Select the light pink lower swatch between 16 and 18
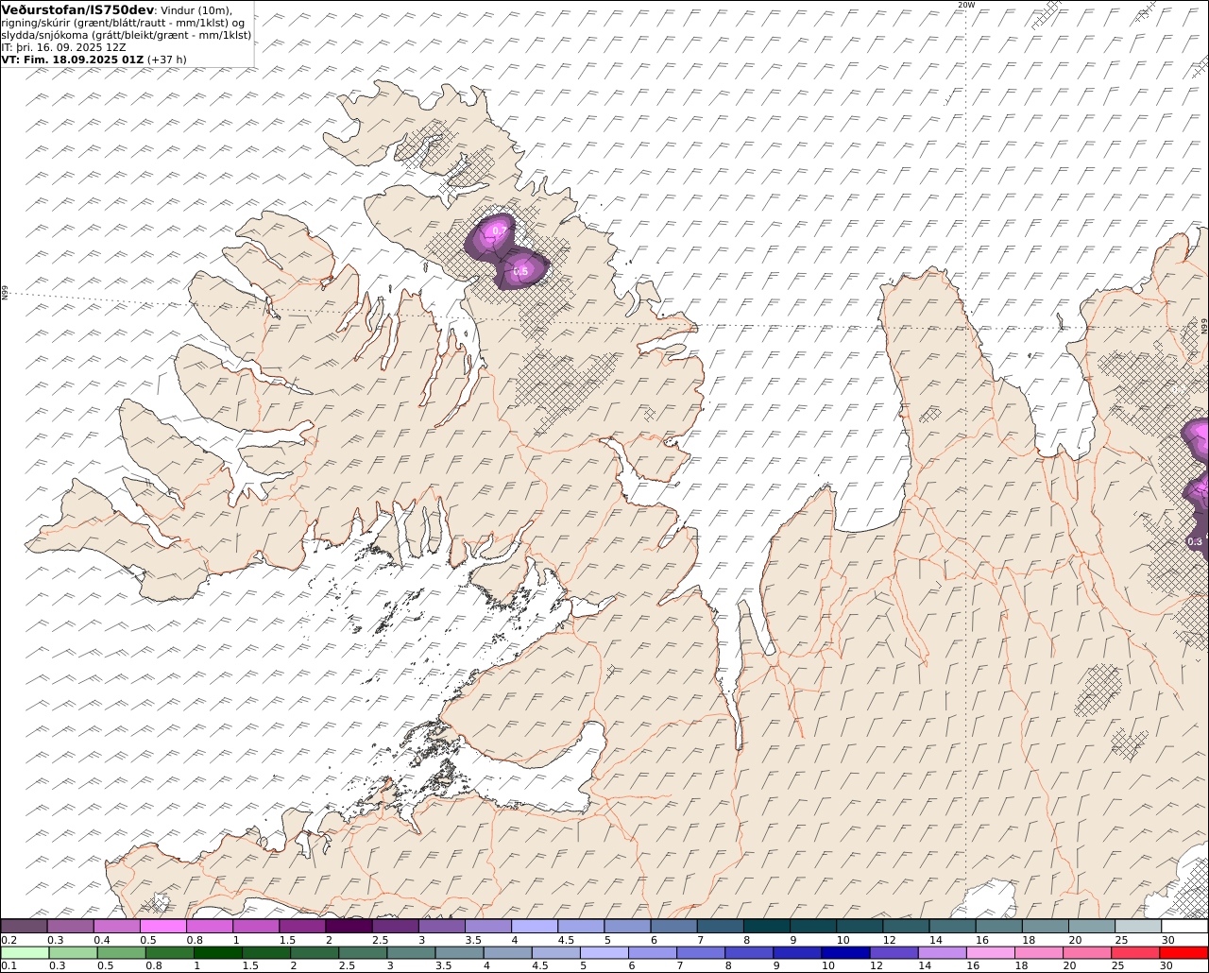This screenshot has height=973, width=1209. 990,952
